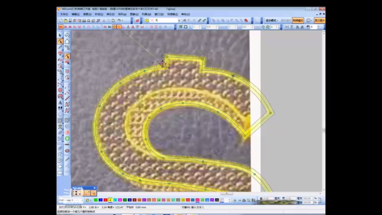This screenshot has width=382, height=215.
Task: Select the ellipse shape tool
Action: click(60, 167)
